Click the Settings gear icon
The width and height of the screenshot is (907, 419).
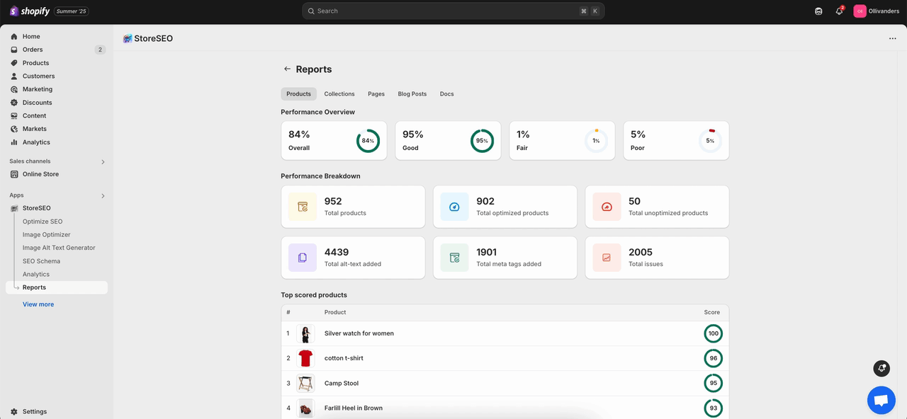[x=14, y=411]
